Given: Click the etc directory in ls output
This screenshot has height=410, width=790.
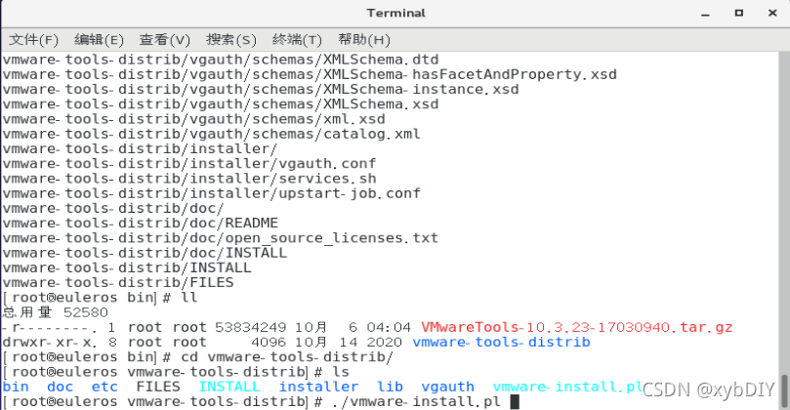Looking at the screenshot, I should pyautogui.click(x=104, y=387).
